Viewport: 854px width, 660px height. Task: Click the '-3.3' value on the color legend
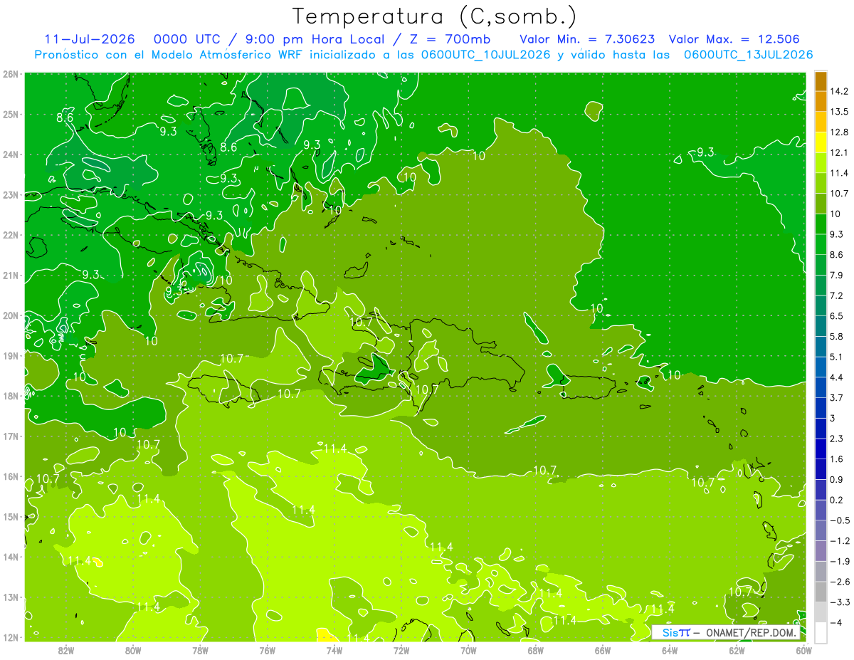click(x=840, y=601)
